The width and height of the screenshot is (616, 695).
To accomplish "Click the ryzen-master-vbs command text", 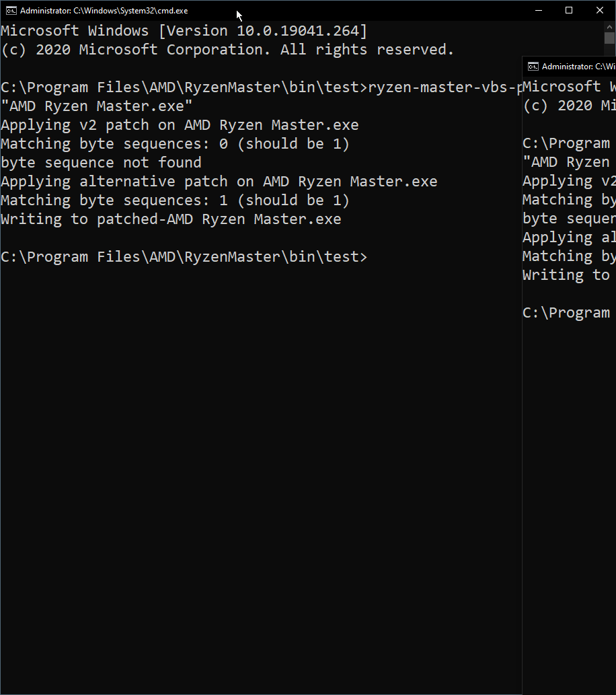I will (471, 87).
